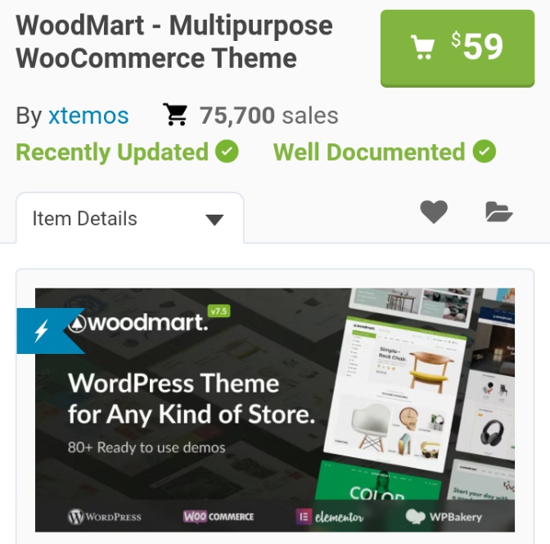Open the Item Details dropdown
550x544 pixels.
coord(130,218)
